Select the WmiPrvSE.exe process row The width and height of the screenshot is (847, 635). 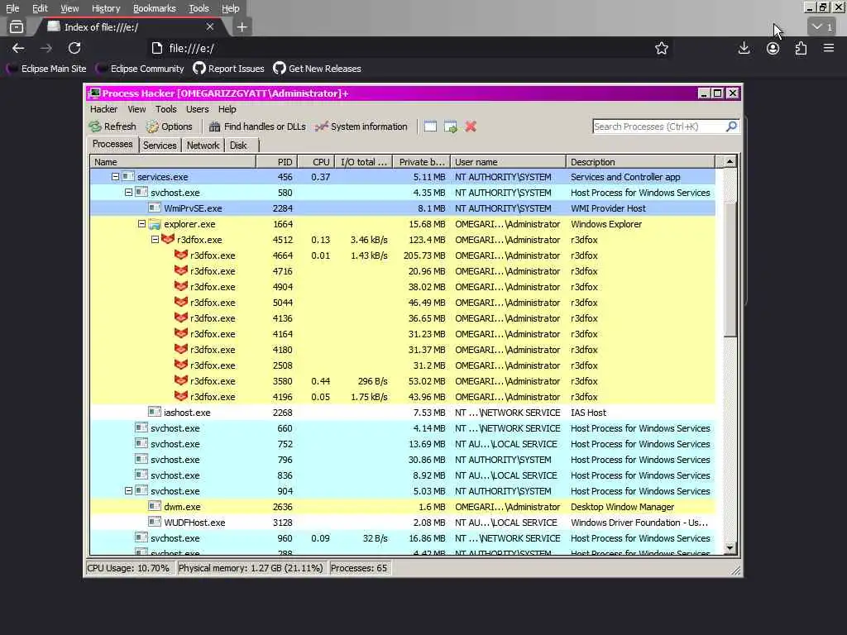(403, 208)
